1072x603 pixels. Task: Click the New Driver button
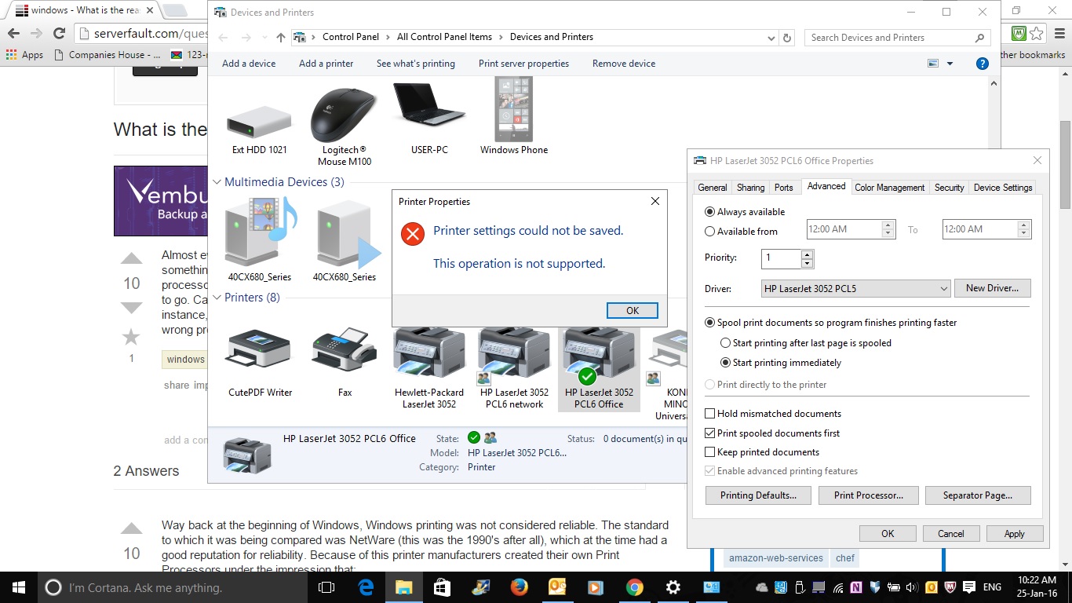click(x=992, y=288)
